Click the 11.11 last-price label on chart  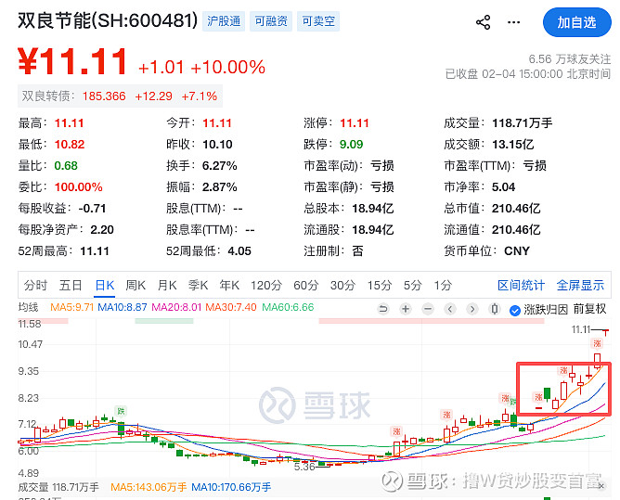[581, 329]
